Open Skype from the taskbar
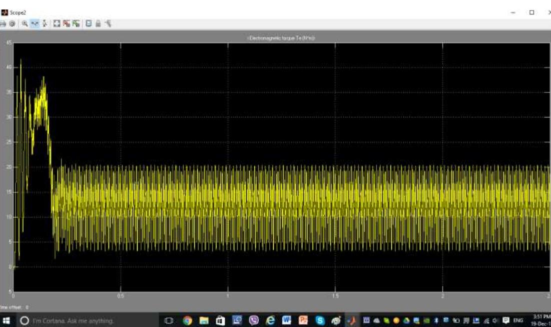The image size is (551, 327). (319, 318)
